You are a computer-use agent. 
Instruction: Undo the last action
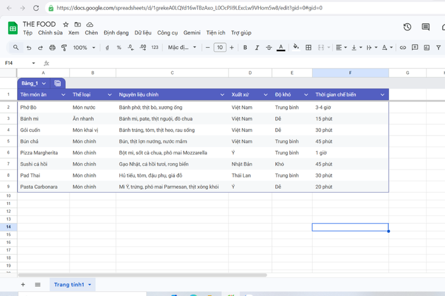[29, 48]
